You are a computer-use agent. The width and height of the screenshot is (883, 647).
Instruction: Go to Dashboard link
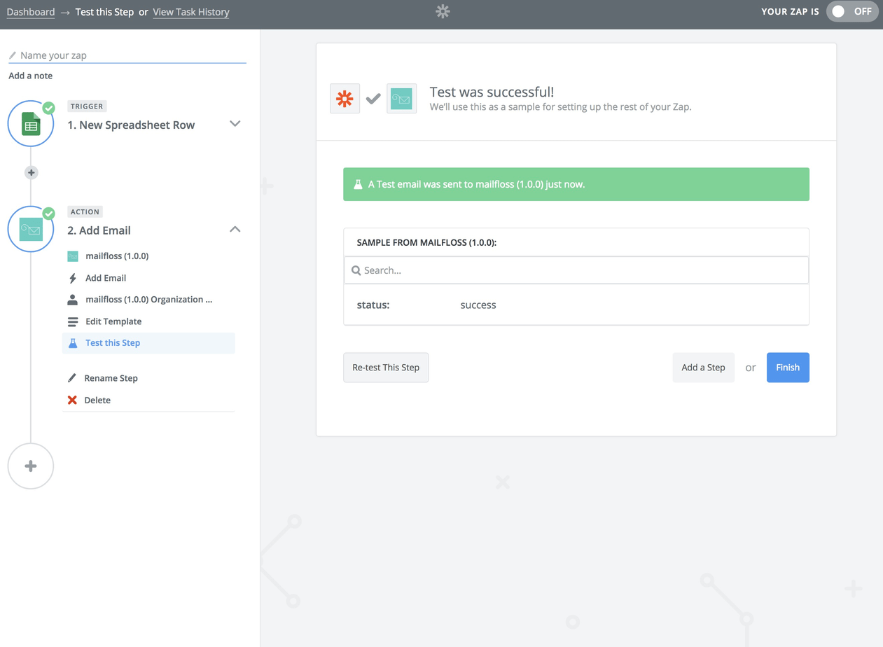(x=31, y=12)
